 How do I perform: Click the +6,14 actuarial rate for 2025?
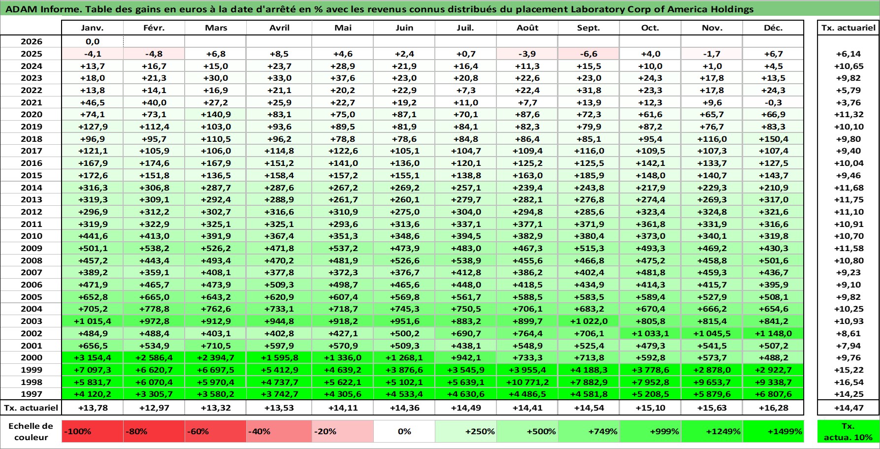(848, 54)
